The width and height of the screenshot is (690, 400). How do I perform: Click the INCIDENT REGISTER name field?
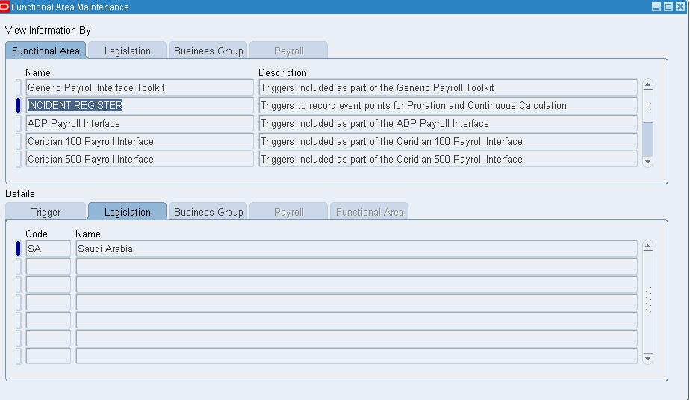[140, 106]
